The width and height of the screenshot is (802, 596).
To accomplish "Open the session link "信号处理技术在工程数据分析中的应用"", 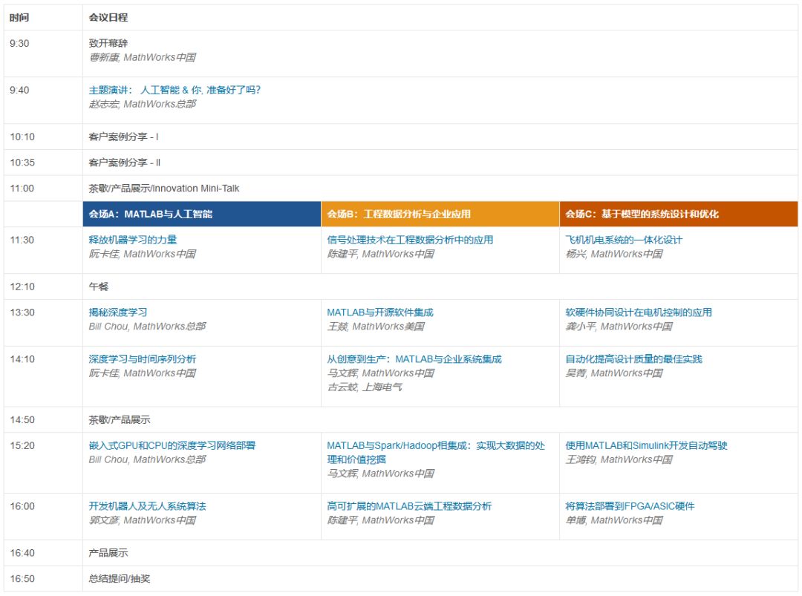I will point(410,240).
